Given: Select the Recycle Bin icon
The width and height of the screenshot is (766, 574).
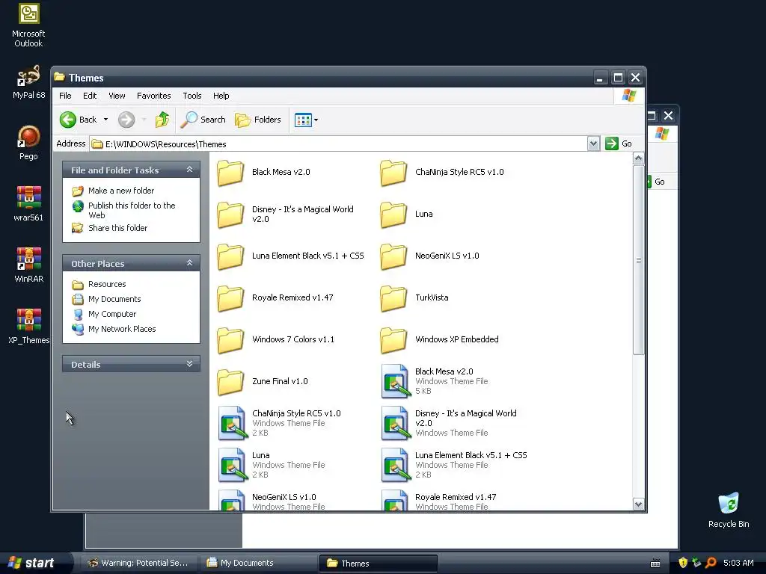Looking at the screenshot, I should (x=729, y=510).
